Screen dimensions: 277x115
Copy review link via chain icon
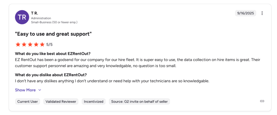(262, 101)
